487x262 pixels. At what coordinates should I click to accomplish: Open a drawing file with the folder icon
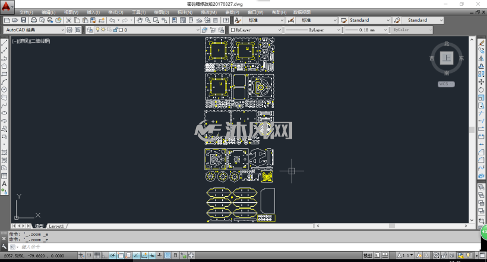pos(15,21)
